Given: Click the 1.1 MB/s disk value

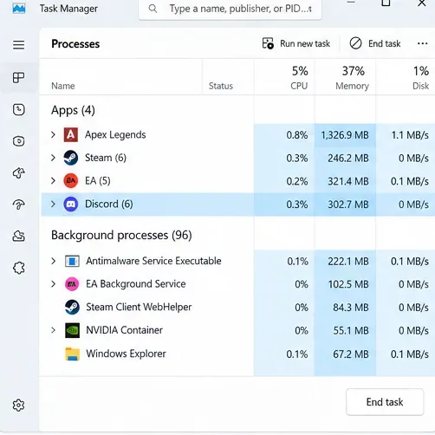Looking at the screenshot, I should 410,135.
